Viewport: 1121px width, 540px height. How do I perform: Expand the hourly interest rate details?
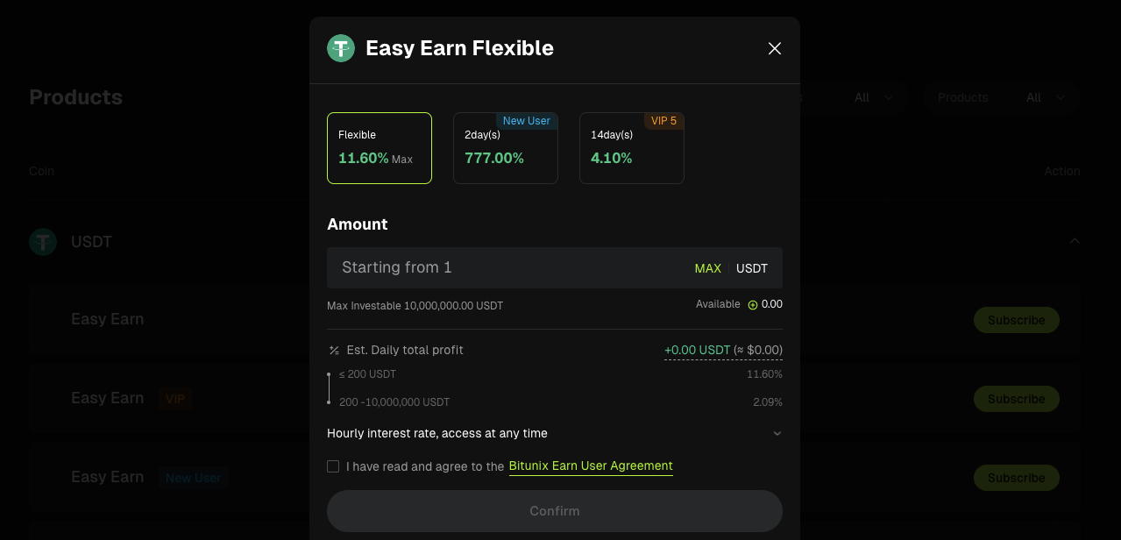(x=777, y=433)
